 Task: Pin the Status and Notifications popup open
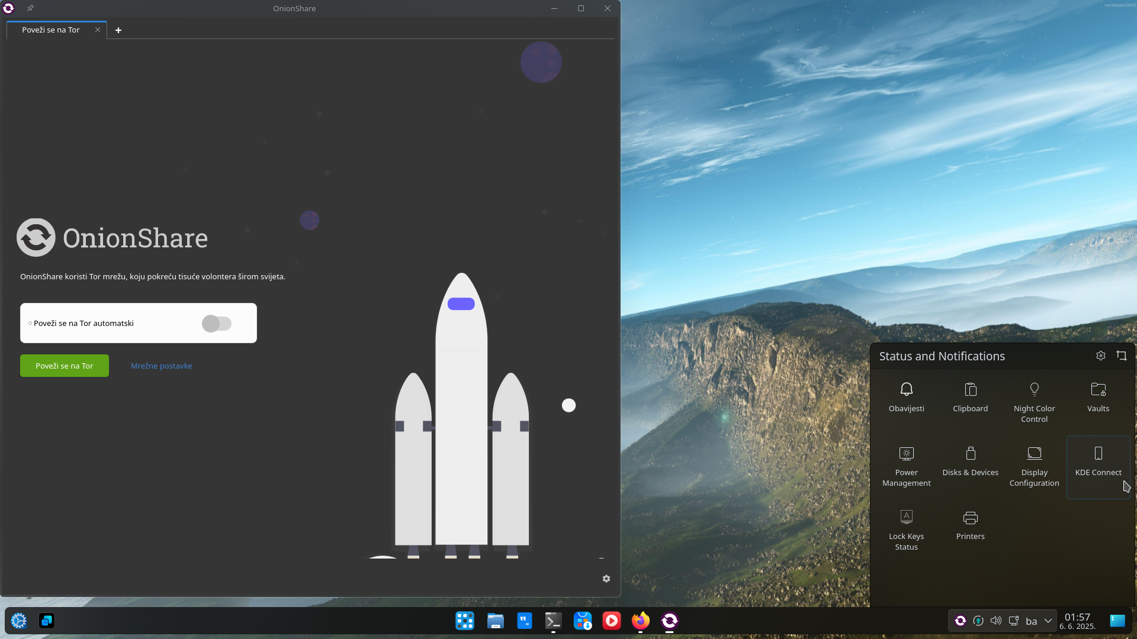pyautogui.click(x=1122, y=356)
